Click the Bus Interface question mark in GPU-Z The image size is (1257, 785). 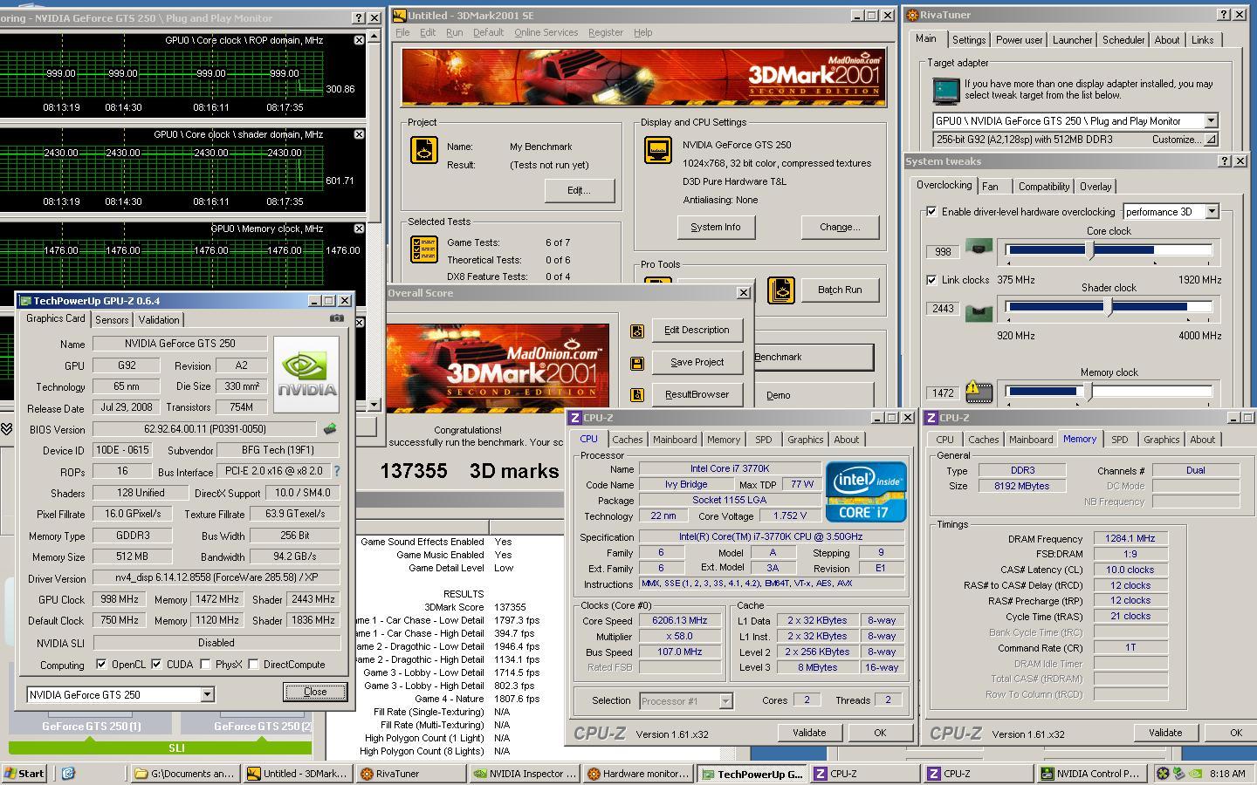(x=337, y=471)
